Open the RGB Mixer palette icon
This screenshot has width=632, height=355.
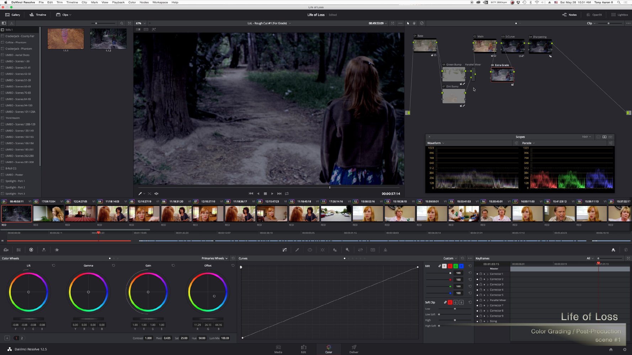coord(44,250)
